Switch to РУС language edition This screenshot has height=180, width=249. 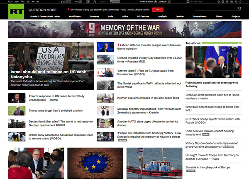pyautogui.click(x=22, y=2)
